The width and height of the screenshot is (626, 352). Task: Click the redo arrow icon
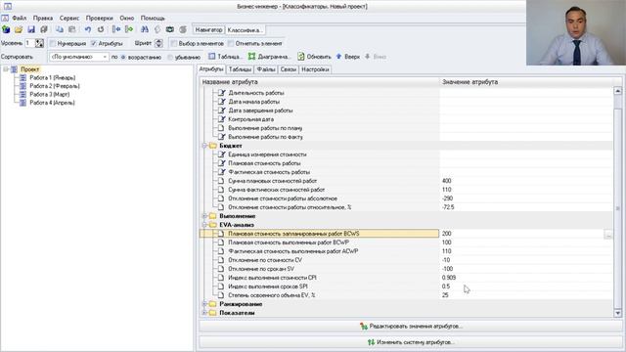[101, 29]
